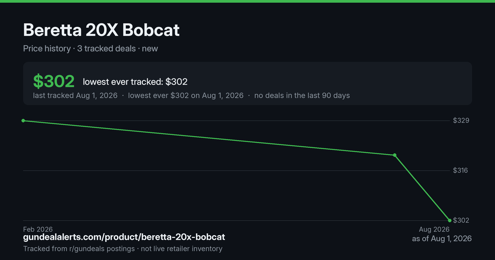The image size is (495, 260).
Task: Select the Aug 2026 data point at $302
Action: click(450, 220)
